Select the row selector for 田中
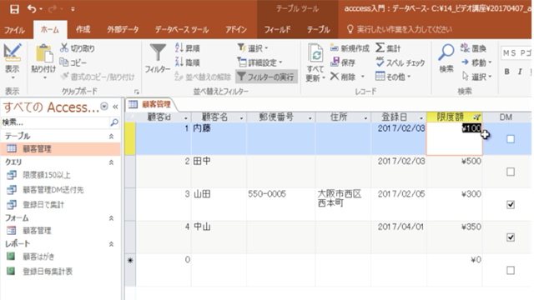 tap(130, 172)
